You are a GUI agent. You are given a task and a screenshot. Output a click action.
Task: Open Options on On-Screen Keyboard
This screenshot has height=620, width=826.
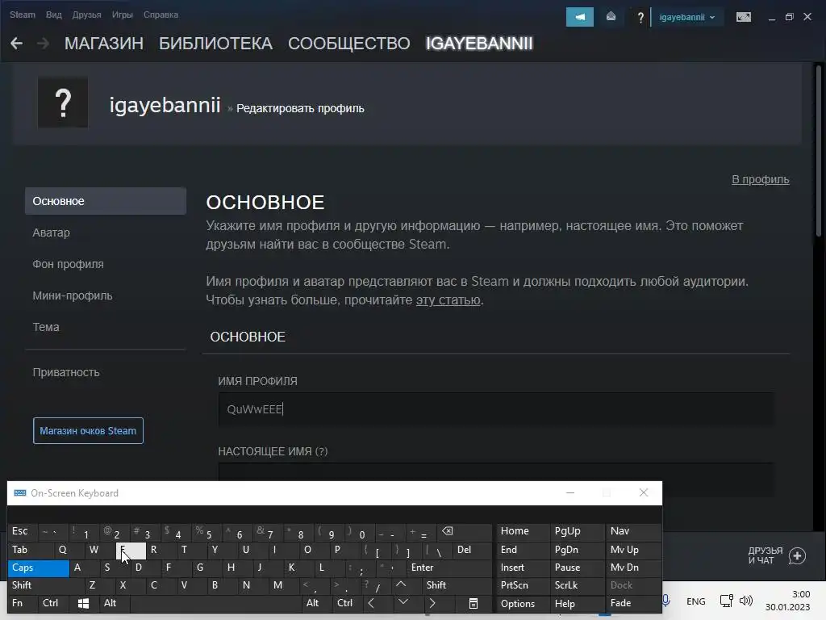point(523,604)
